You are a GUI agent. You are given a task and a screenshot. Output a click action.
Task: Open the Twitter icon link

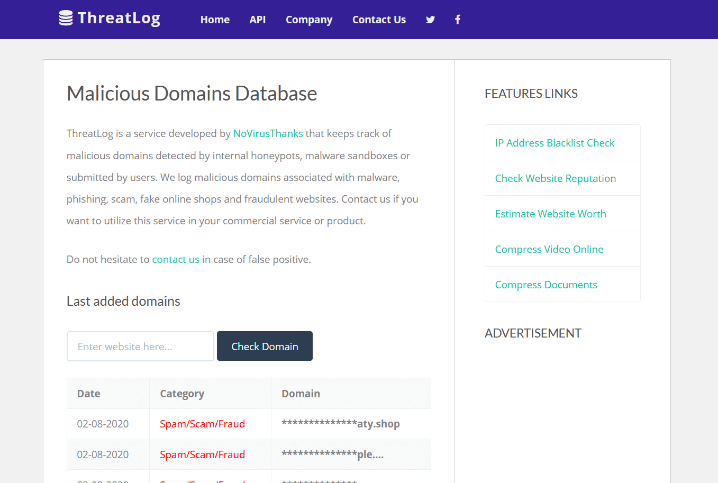point(431,20)
